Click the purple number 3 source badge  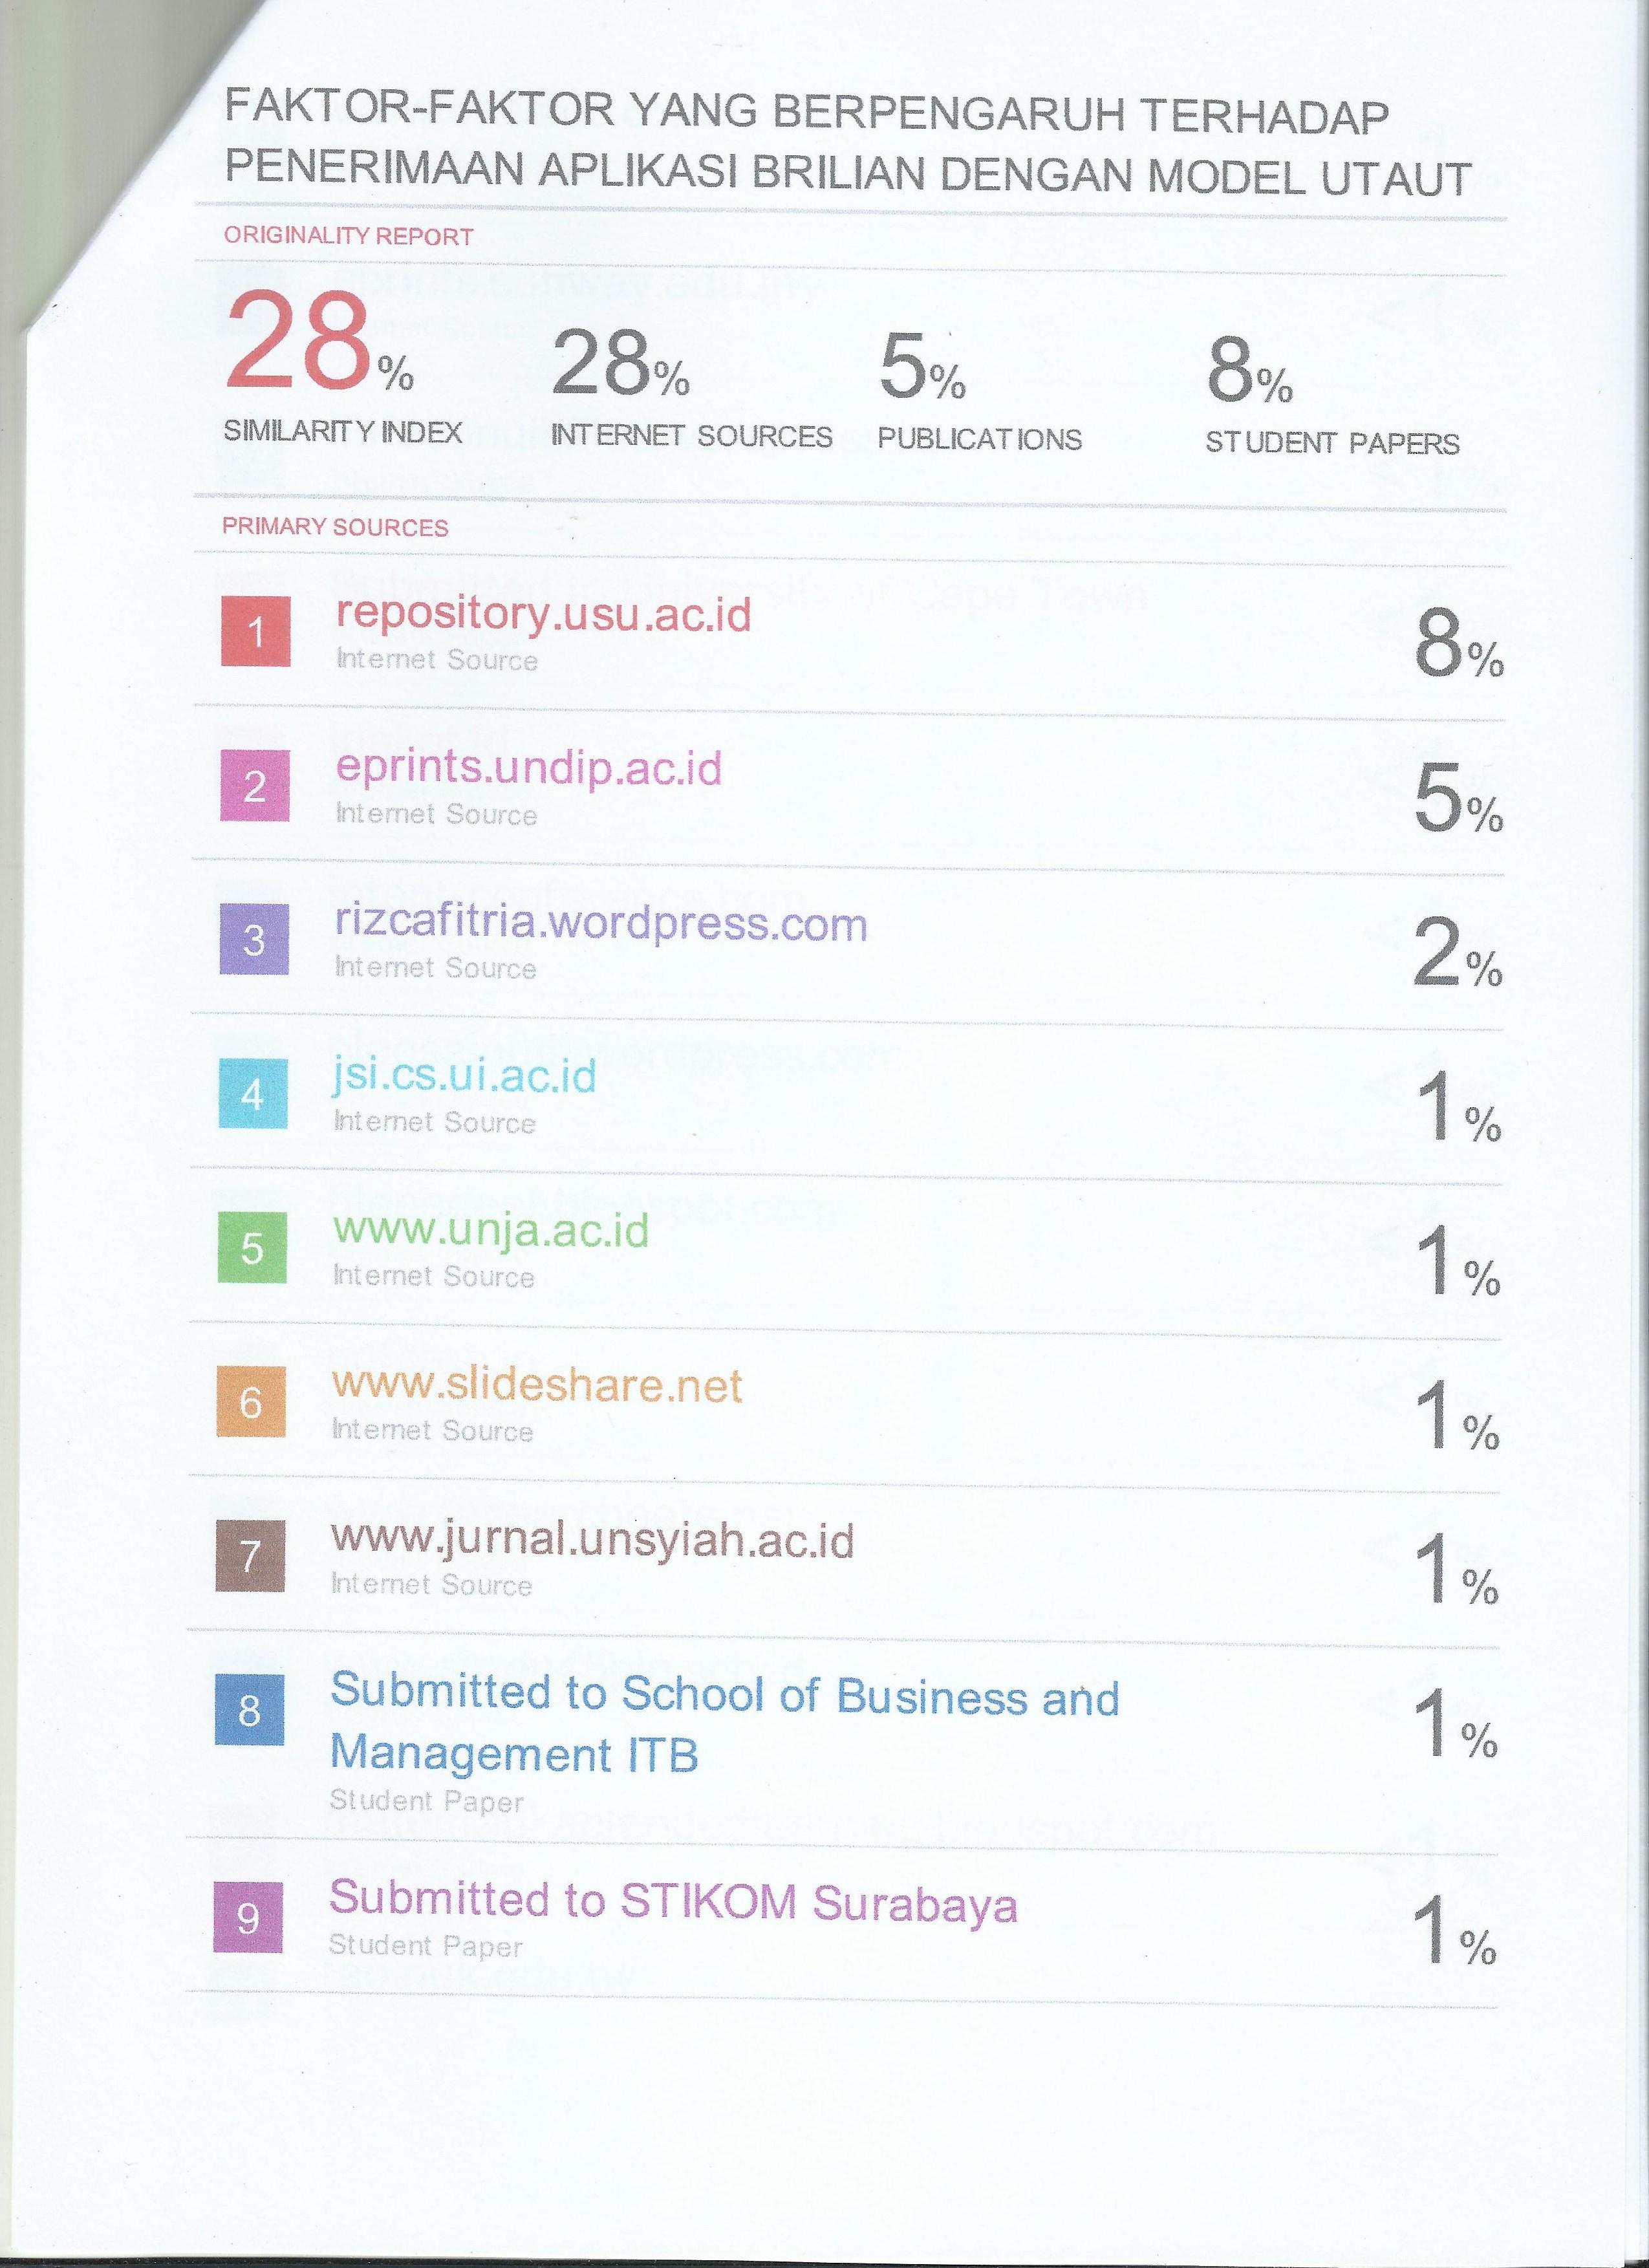(254, 939)
